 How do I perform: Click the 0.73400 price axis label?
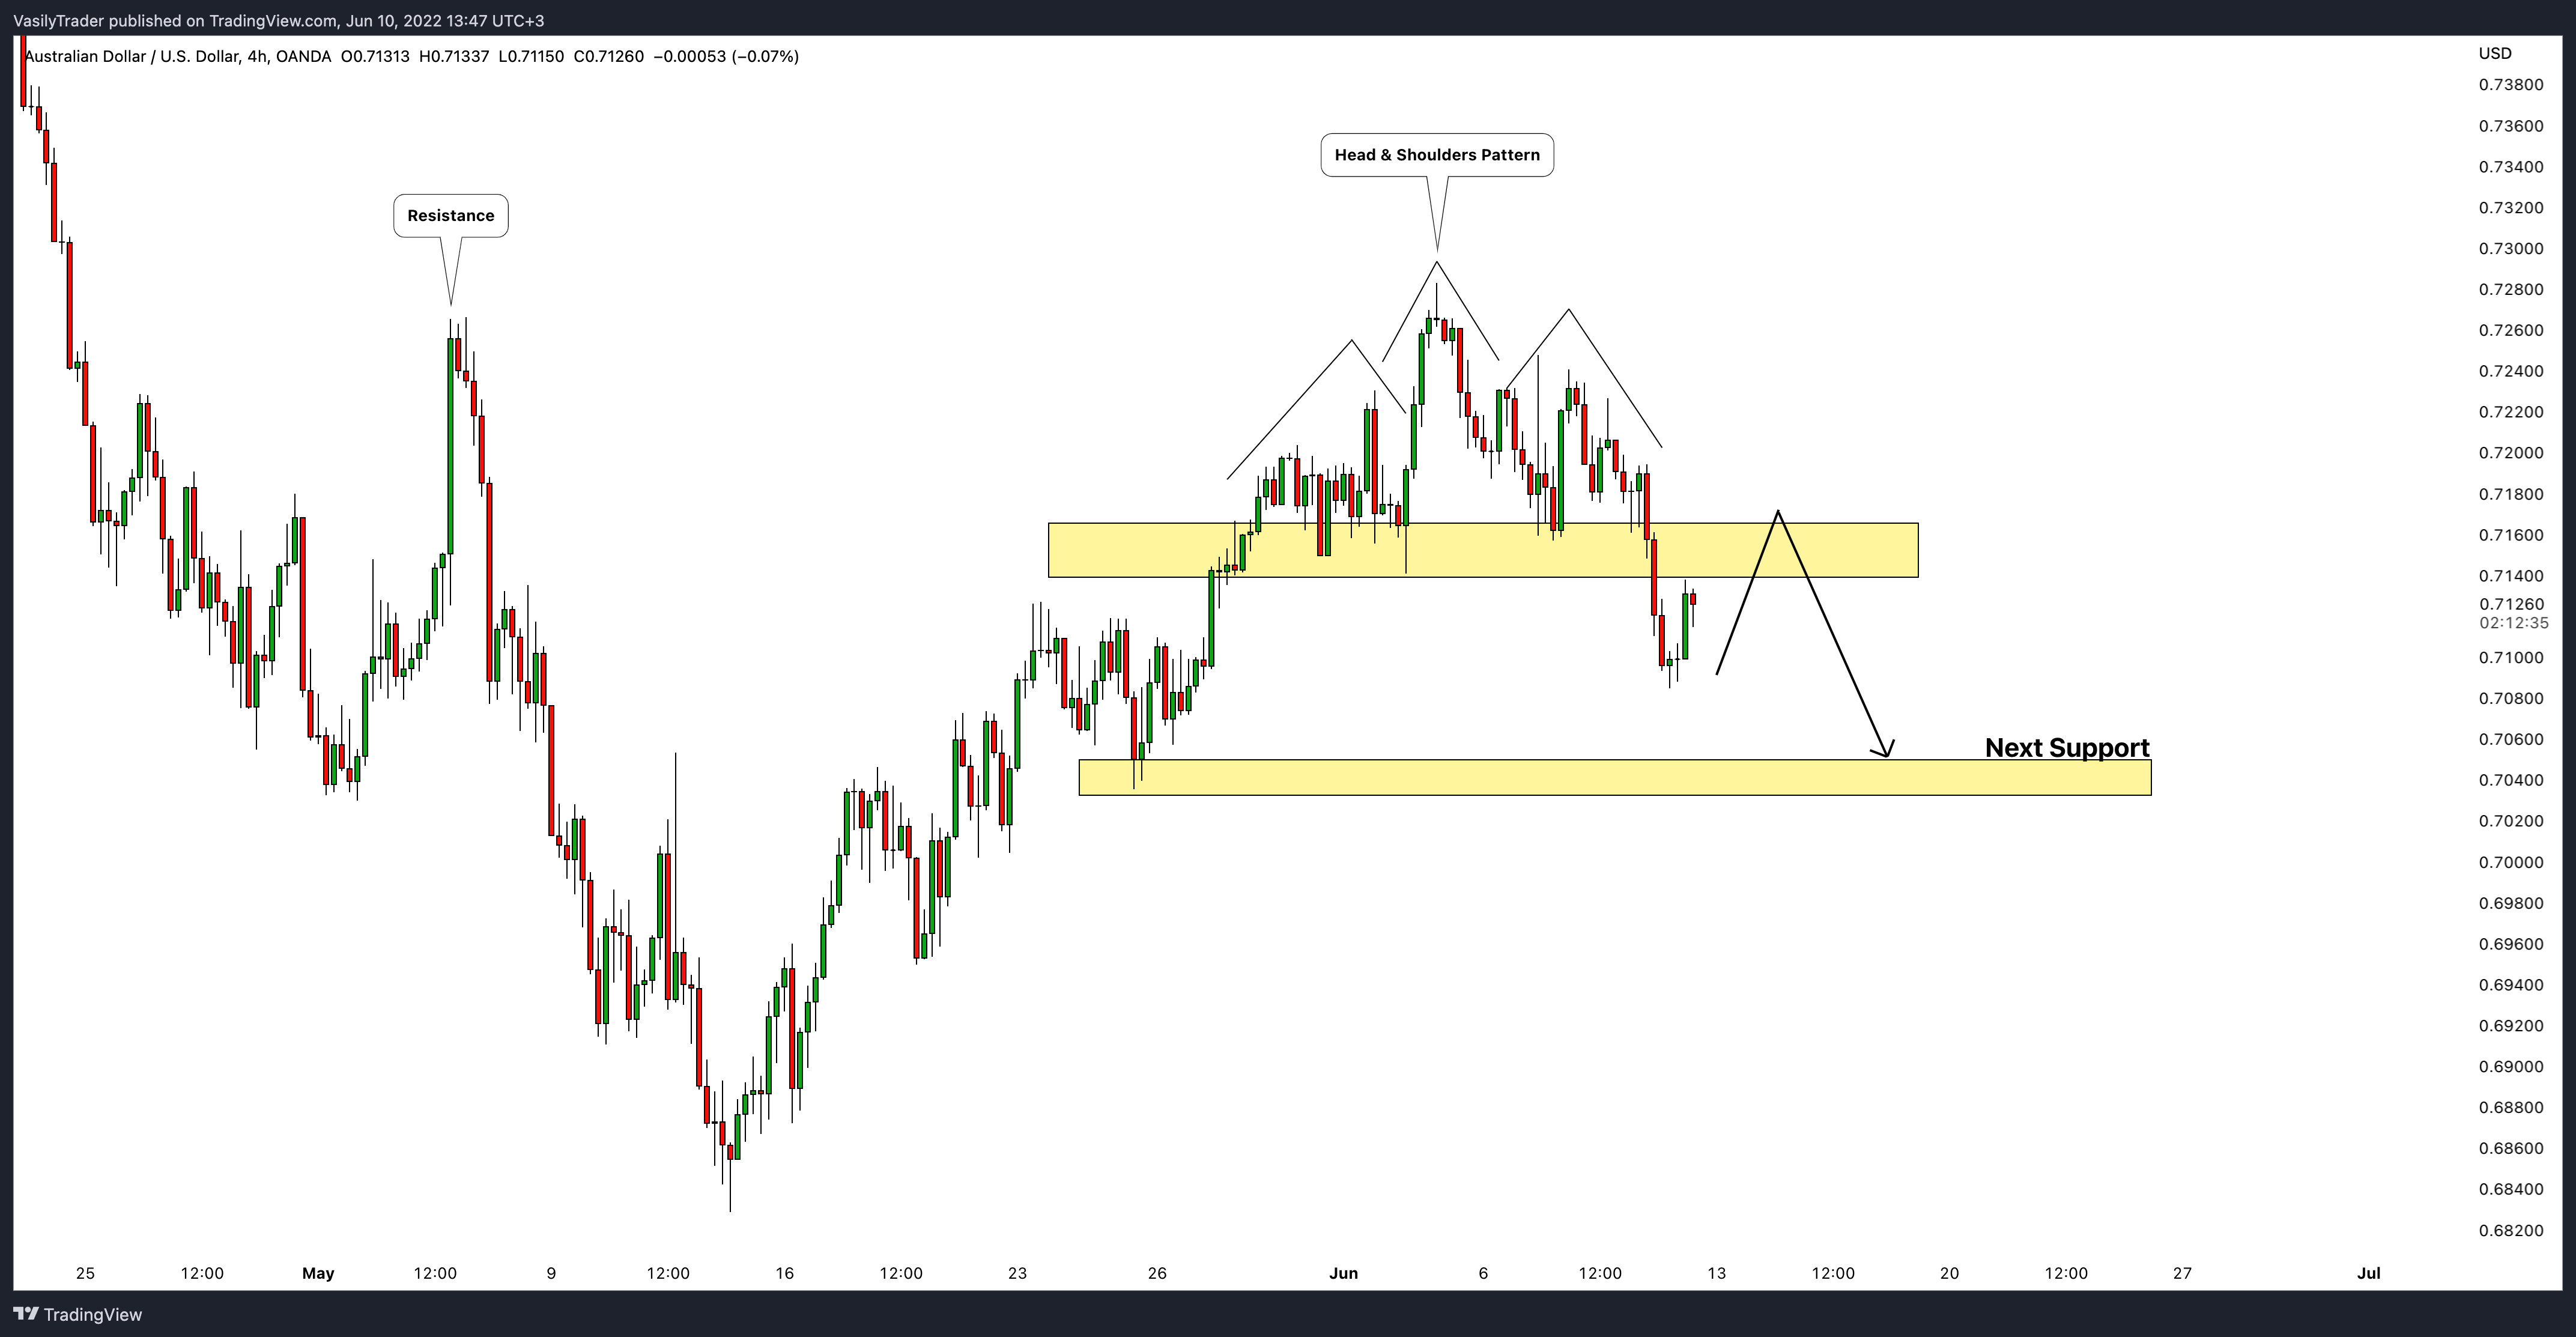pyautogui.click(x=2511, y=167)
